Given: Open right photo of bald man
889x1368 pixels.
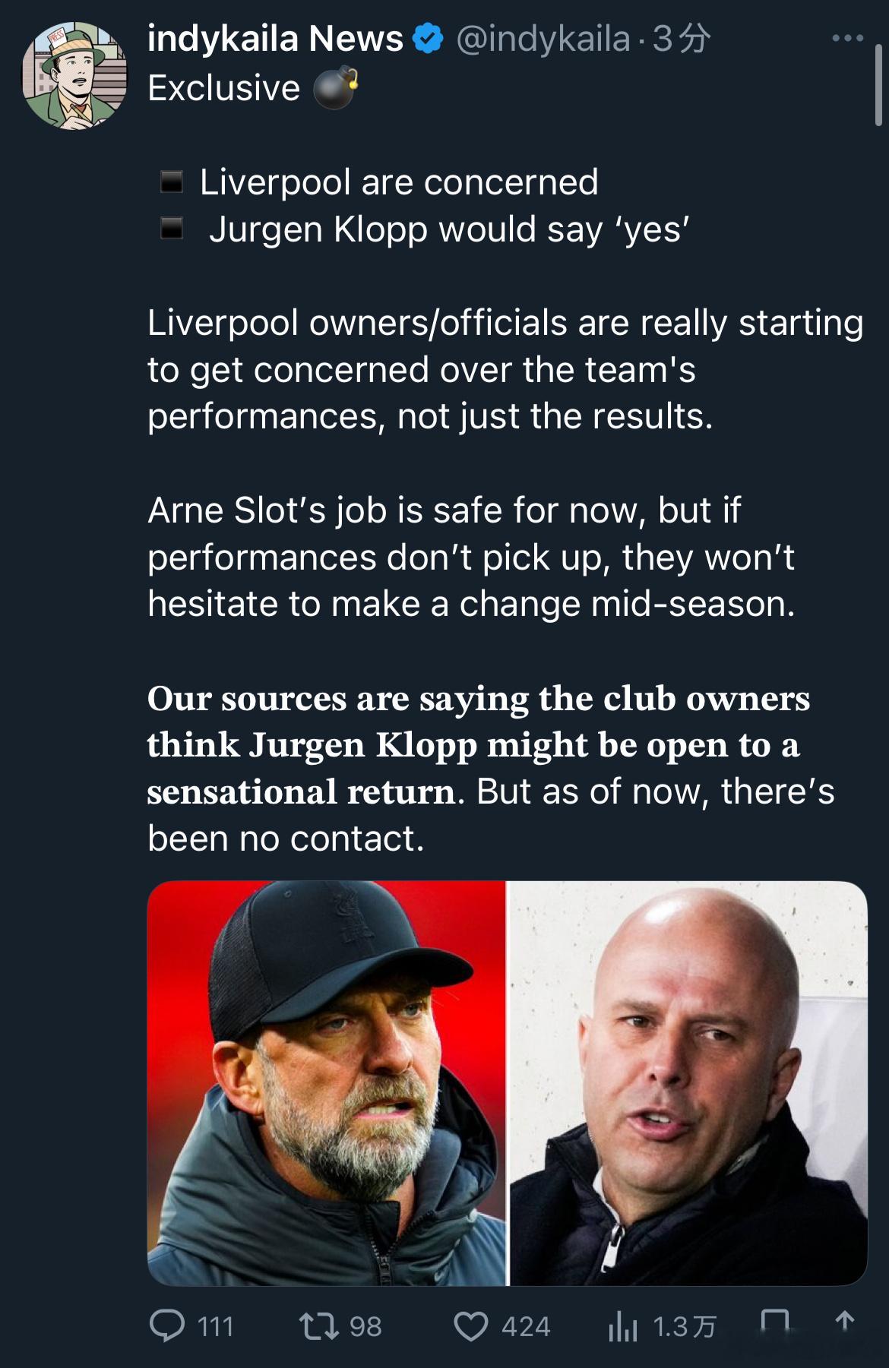Looking at the screenshot, I should (x=688, y=1082).
